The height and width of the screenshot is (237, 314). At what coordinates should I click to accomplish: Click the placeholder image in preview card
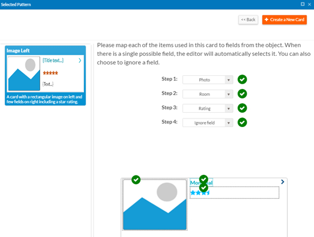pos(155,205)
